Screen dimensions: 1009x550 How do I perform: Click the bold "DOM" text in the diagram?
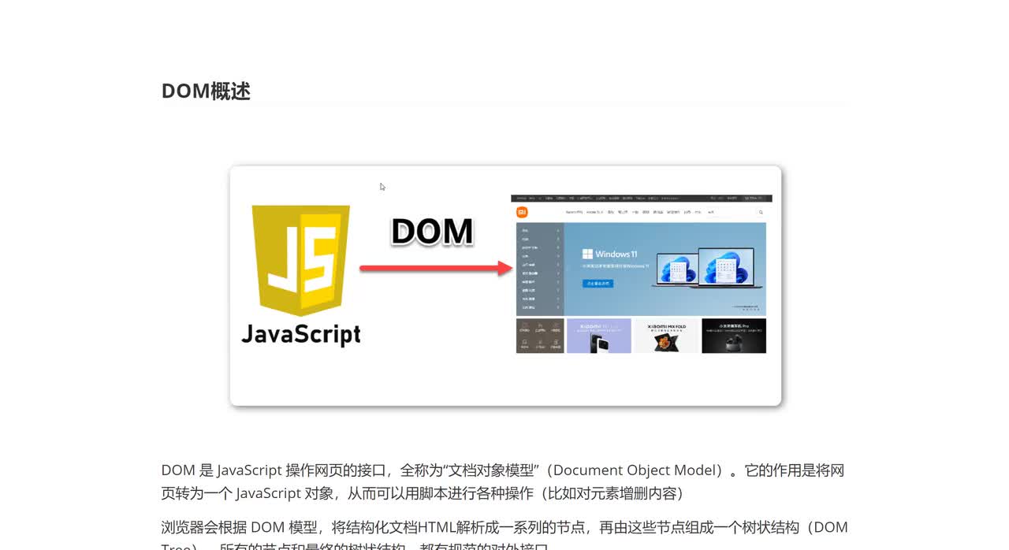[x=432, y=232]
